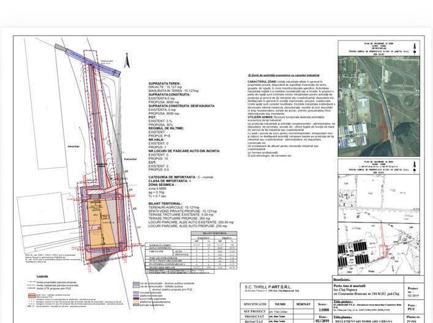The image size is (433, 323).
Task: Click the 'PROPUS: 0.6' value
Action: 159,170
